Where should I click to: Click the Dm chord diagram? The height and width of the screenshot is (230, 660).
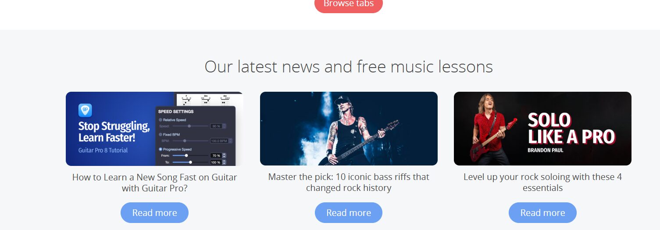point(206,100)
